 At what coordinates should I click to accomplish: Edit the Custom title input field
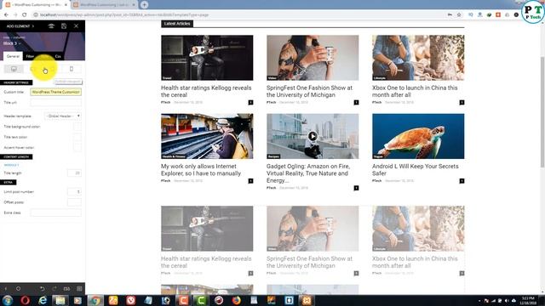56,92
